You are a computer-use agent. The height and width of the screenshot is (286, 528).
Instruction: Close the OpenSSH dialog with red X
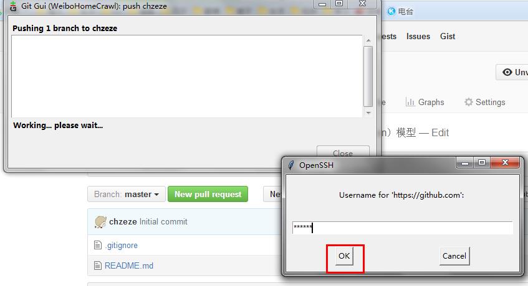[x=505, y=163]
